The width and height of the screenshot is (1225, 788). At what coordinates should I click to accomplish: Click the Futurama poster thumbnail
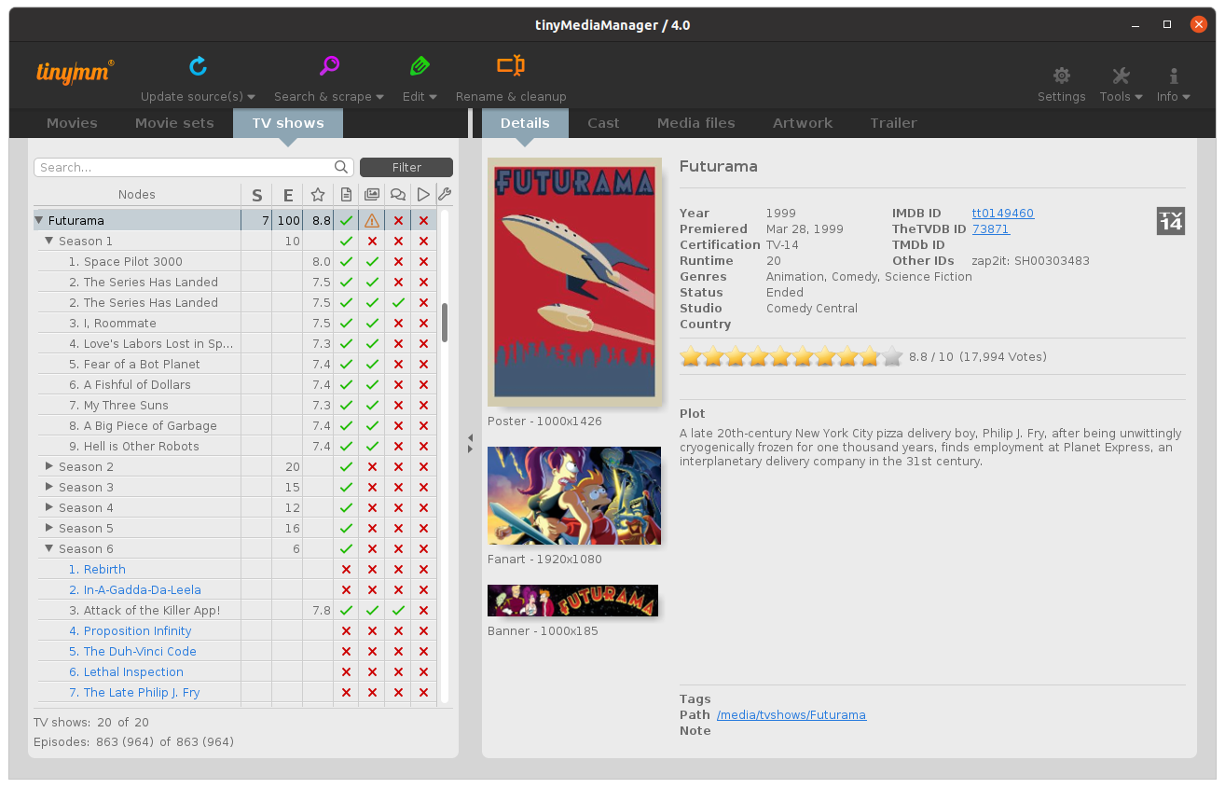point(574,283)
